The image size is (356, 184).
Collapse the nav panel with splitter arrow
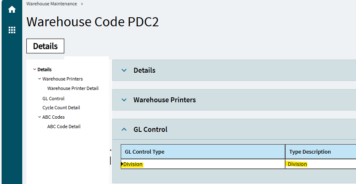click(x=110, y=150)
